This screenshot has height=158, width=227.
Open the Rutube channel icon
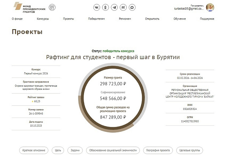pos(123,7)
